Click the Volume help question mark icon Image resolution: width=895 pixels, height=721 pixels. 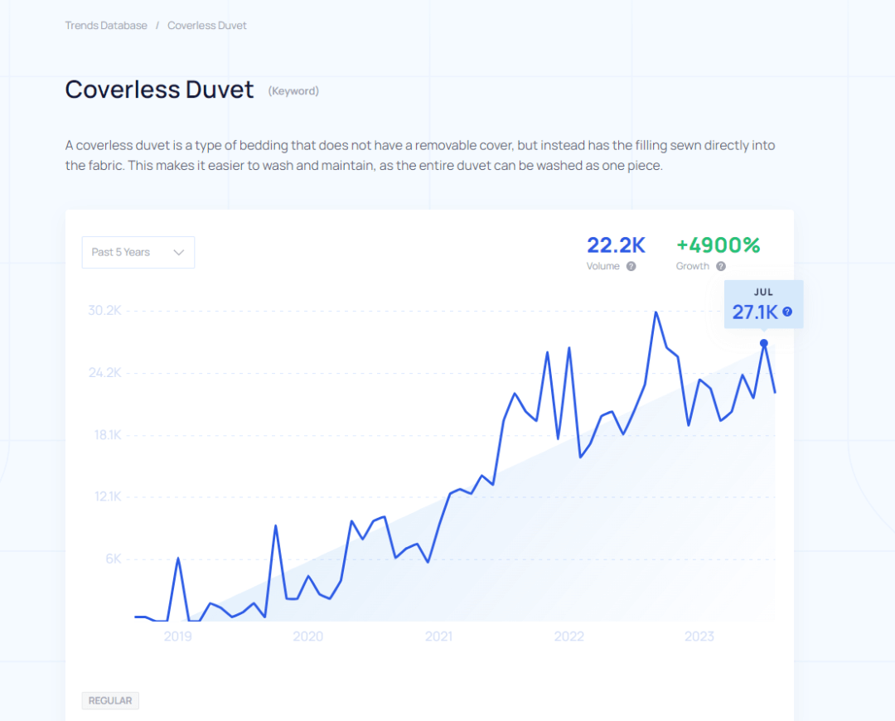631,266
